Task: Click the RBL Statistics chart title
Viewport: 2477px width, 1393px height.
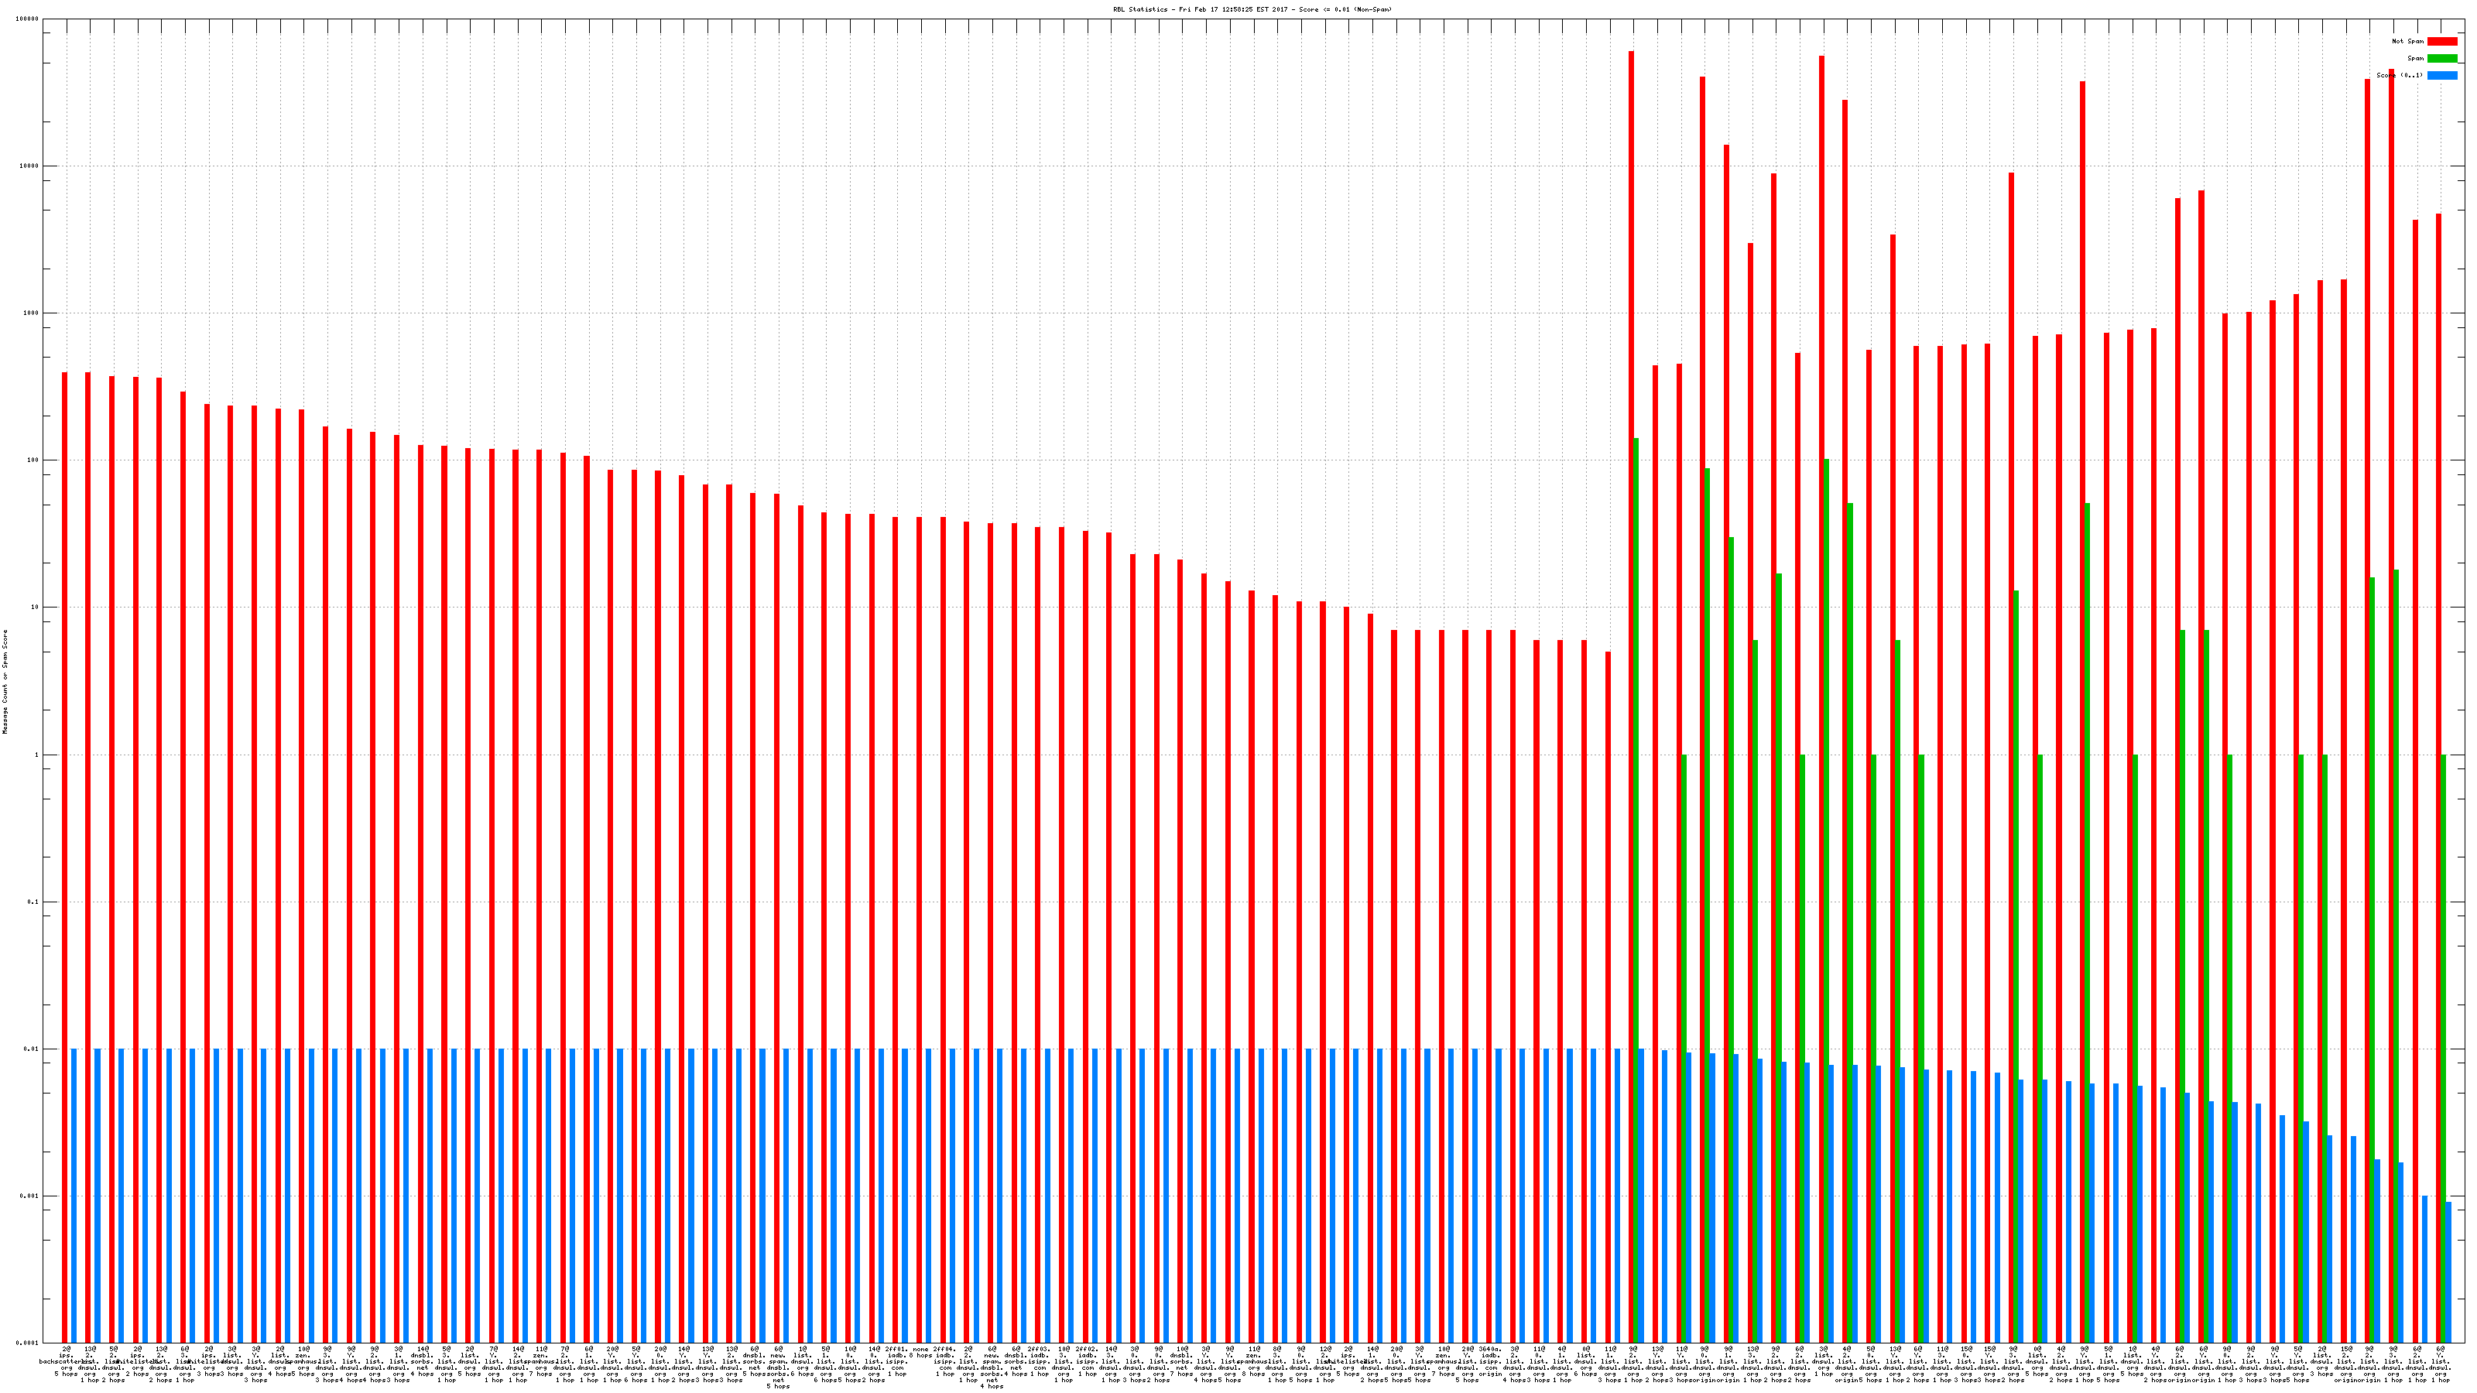Action: click(x=1252, y=9)
